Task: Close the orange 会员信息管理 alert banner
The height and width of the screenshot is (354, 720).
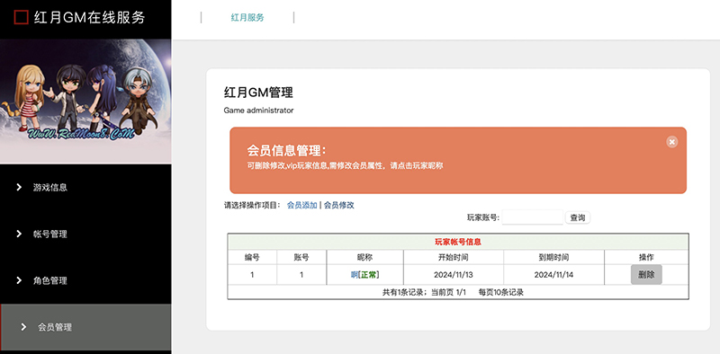Action: coord(671,142)
